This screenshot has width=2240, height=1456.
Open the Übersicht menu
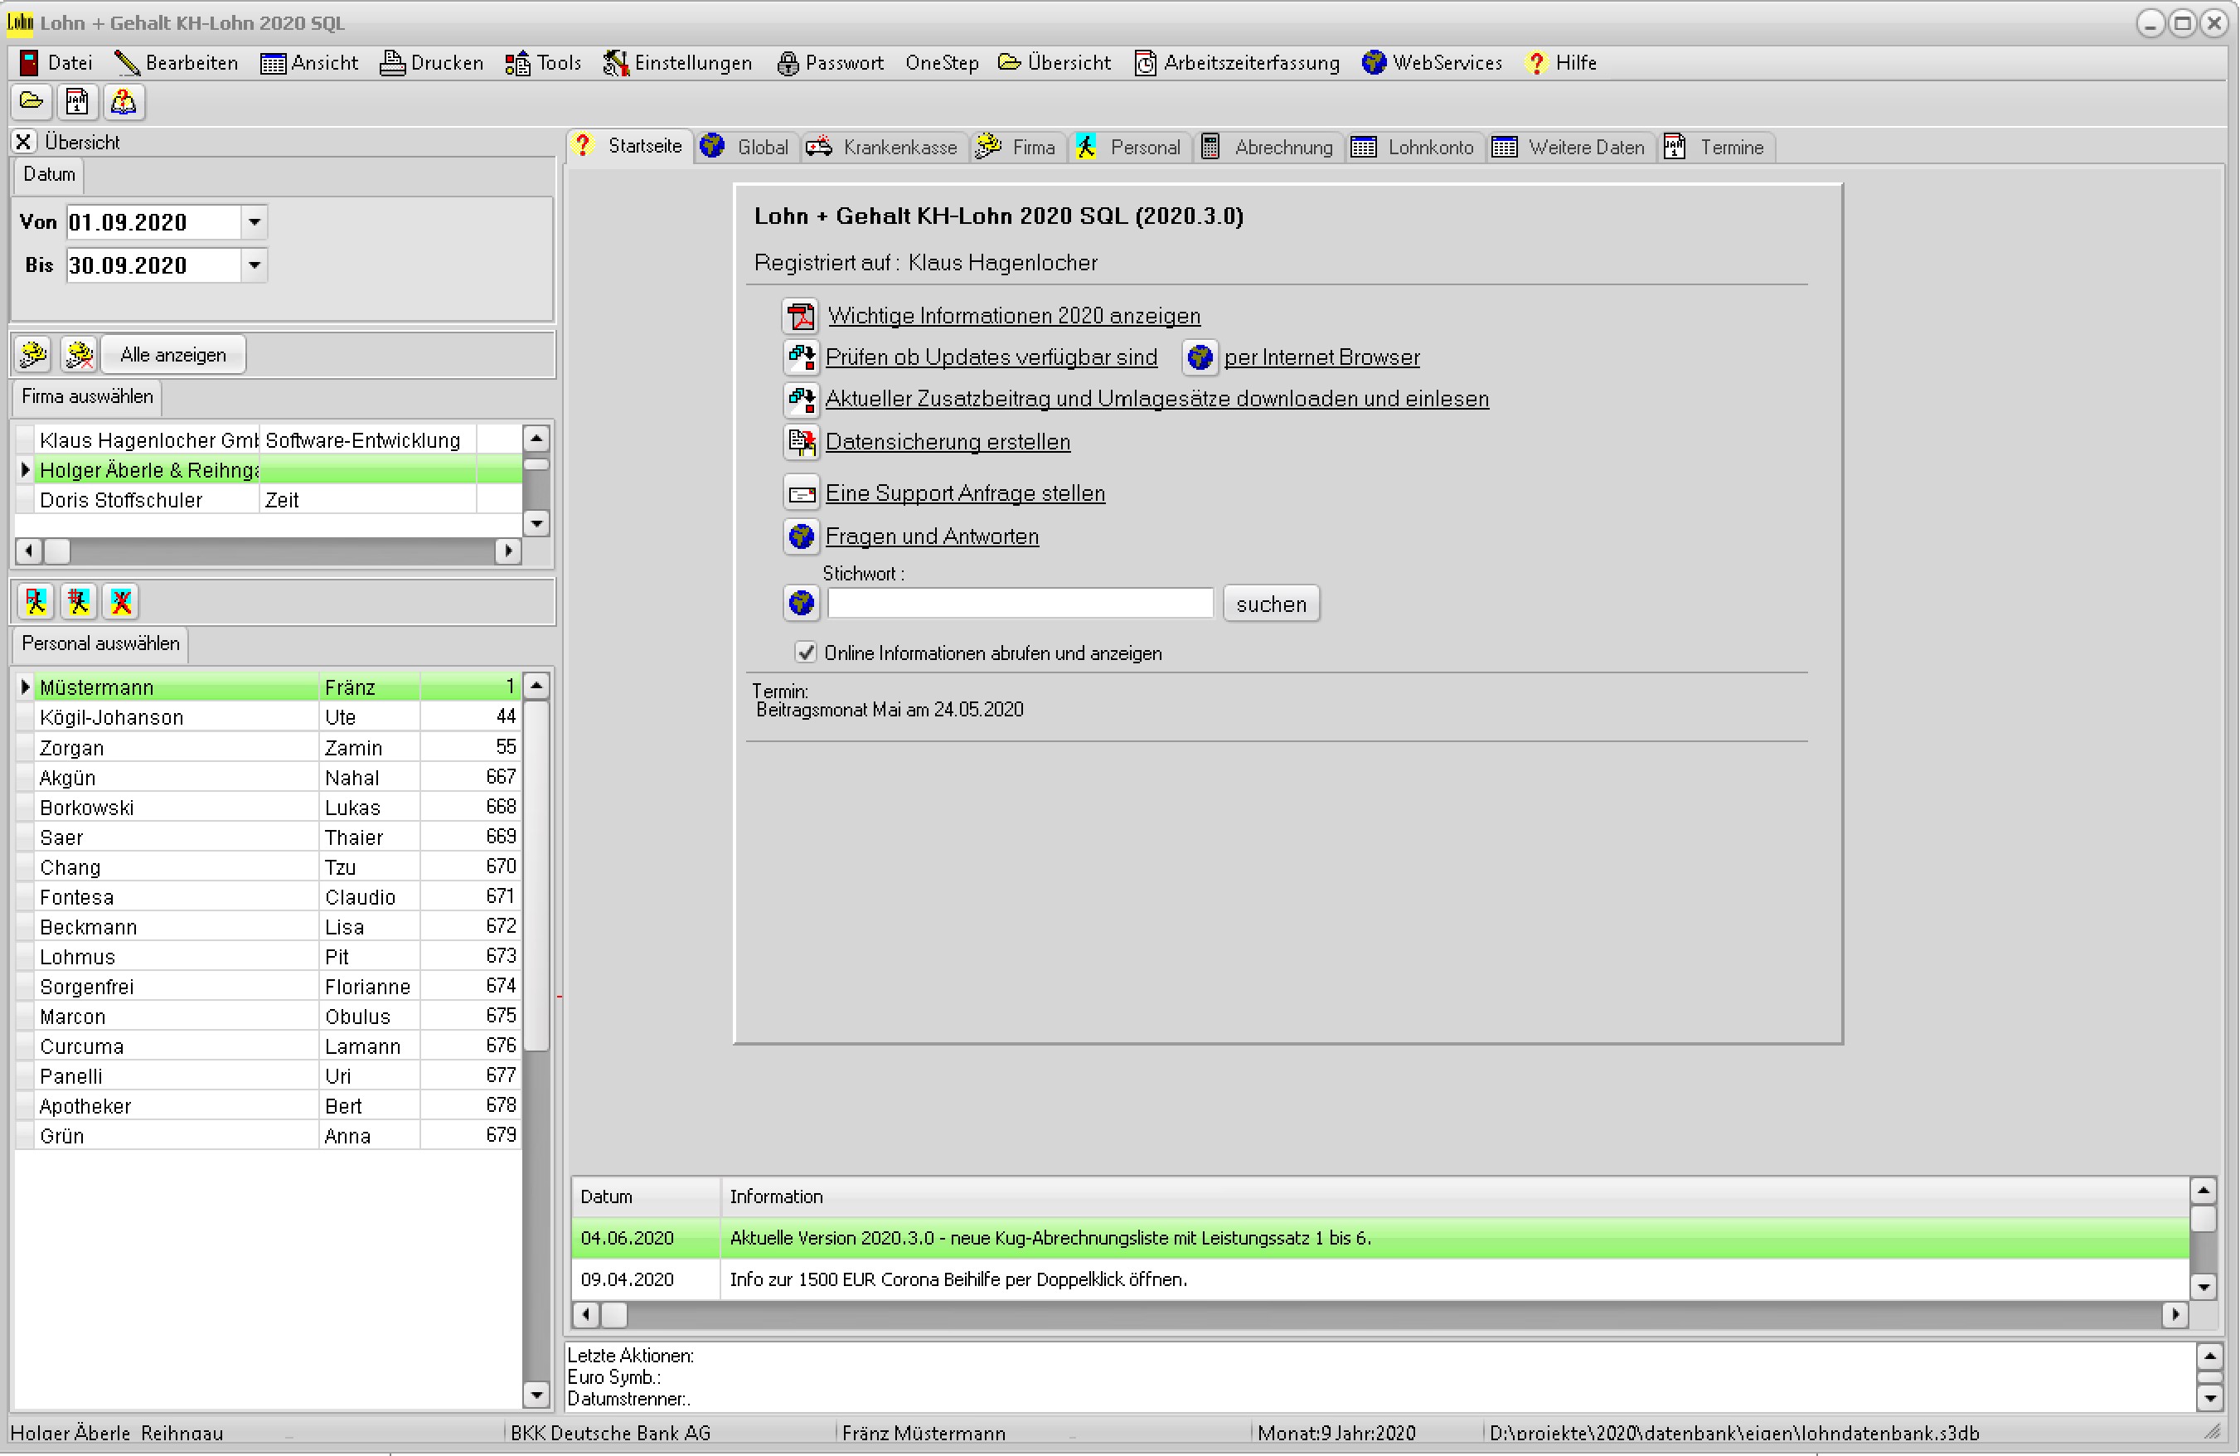pyautogui.click(x=1055, y=63)
